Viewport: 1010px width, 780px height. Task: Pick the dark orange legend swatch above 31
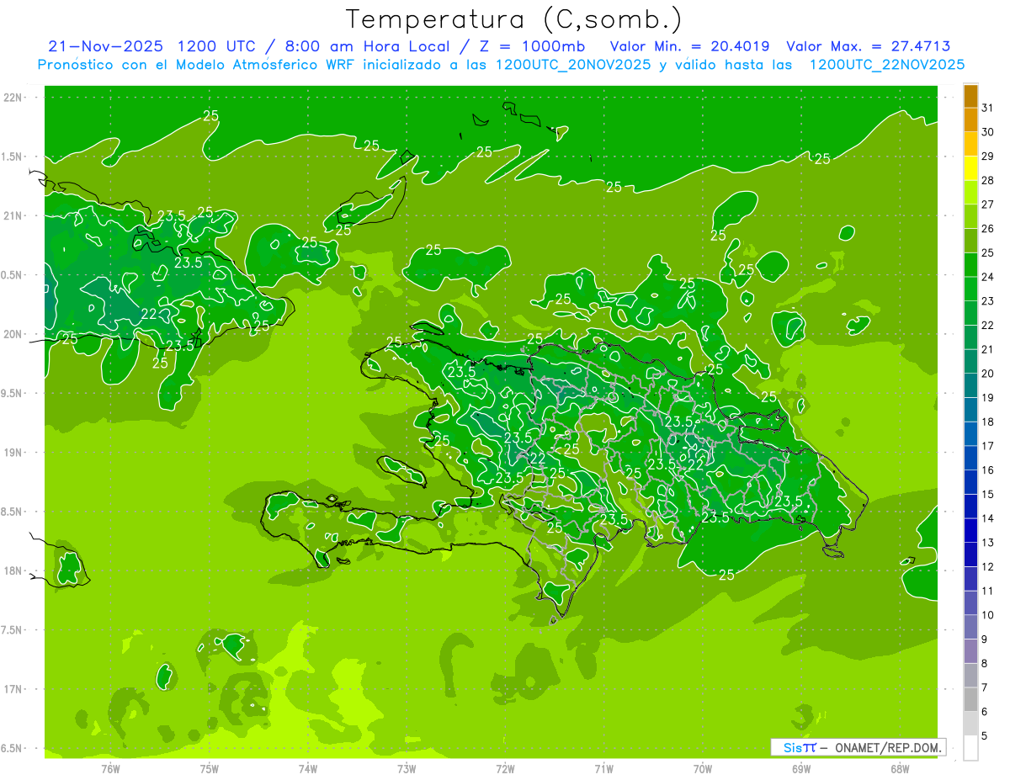(970, 96)
